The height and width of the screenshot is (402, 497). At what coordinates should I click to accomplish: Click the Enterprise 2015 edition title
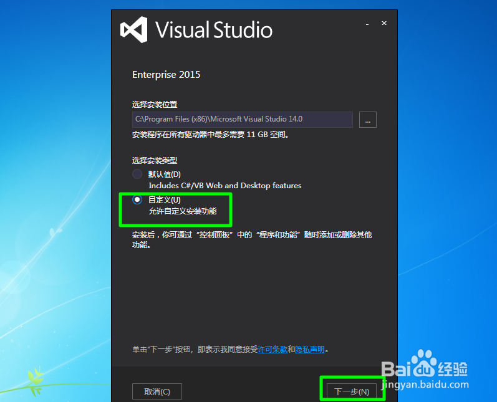[166, 75]
